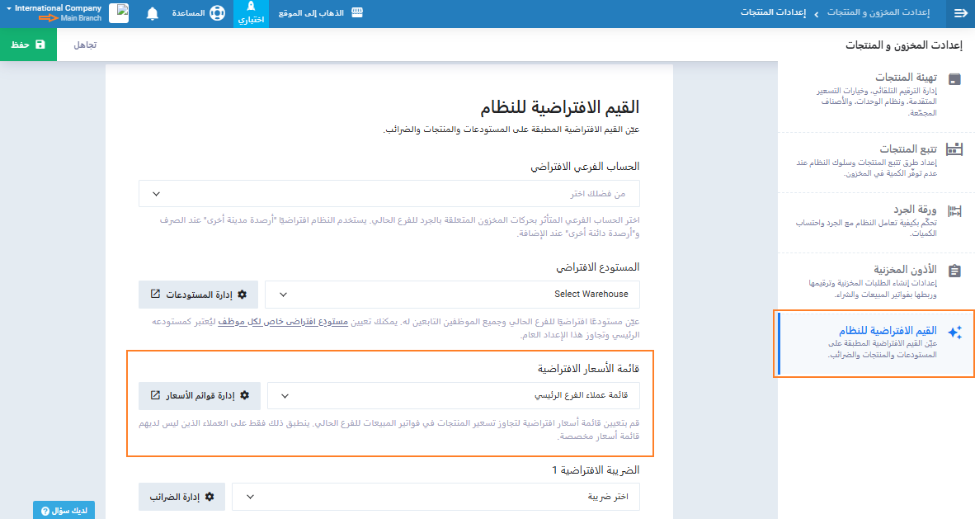Click the green حفظ save button
This screenshot has height=519, width=975.
[x=28, y=45]
